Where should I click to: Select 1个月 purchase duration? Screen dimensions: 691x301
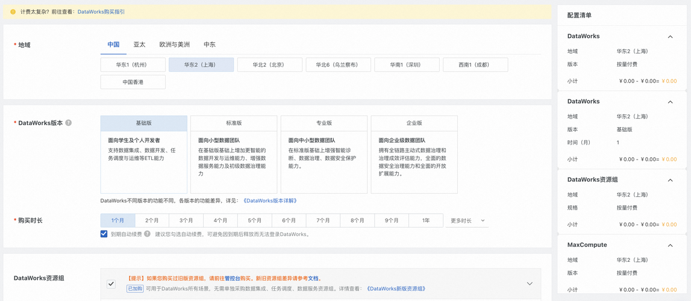(x=117, y=220)
